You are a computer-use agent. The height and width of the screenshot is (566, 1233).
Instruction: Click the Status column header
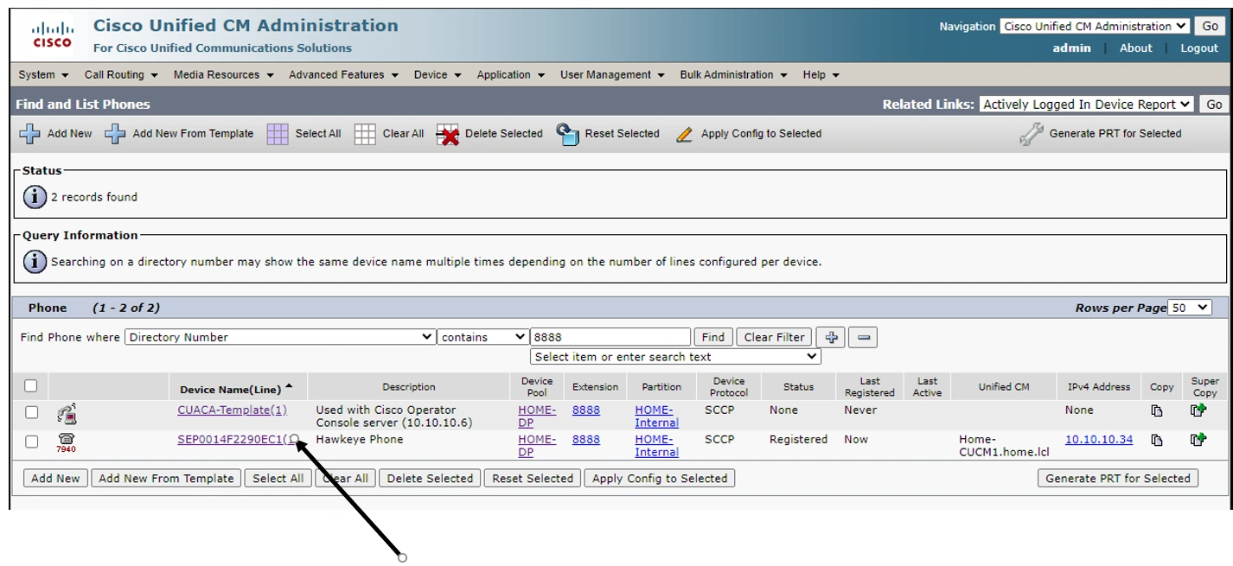point(798,387)
